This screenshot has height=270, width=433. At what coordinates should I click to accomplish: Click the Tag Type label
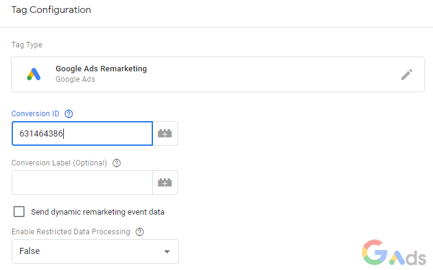tap(26, 45)
